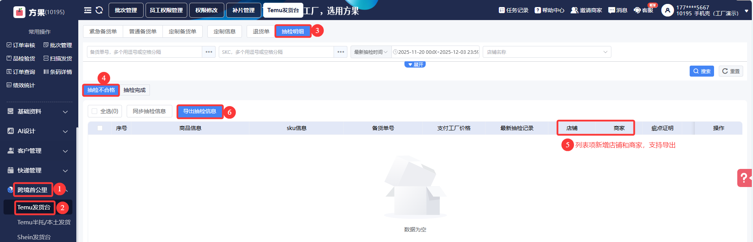Expand 客户管理 menu
This screenshot has height=242, width=753.
click(38, 151)
